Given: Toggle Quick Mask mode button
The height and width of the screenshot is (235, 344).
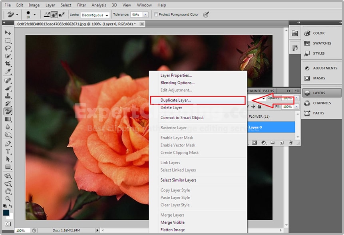Looking at the screenshot, I should 8,224.
